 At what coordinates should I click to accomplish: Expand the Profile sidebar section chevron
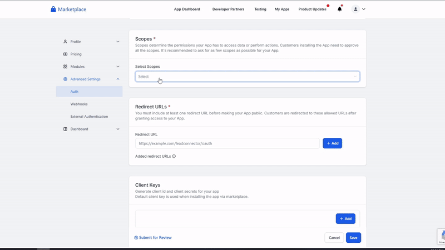pyautogui.click(x=118, y=42)
